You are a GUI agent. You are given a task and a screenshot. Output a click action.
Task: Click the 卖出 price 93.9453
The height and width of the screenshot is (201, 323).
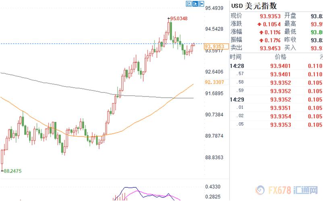pos(270,48)
